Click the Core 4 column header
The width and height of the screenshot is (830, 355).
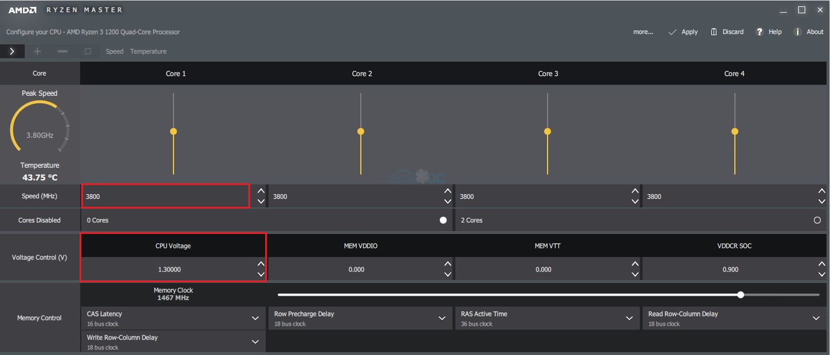[x=734, y=74]
